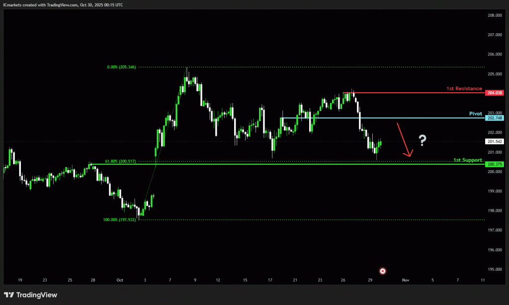Click the red circular event marker

point(382,271)
